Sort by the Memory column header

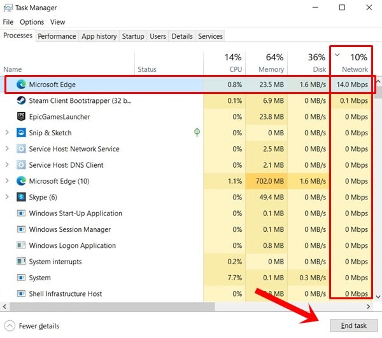[266, 64]
